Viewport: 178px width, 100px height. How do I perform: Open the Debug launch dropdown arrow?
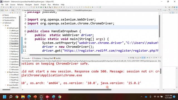click(39, 7)
